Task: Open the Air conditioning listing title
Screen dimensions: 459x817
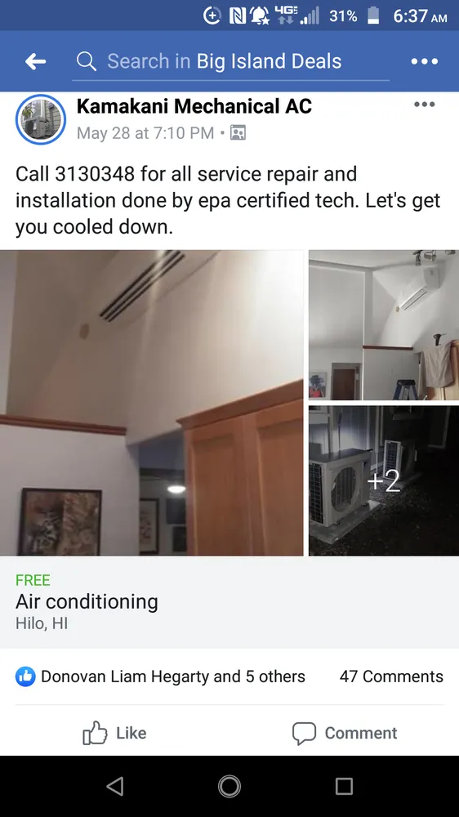Action: [x=87, y=602]
